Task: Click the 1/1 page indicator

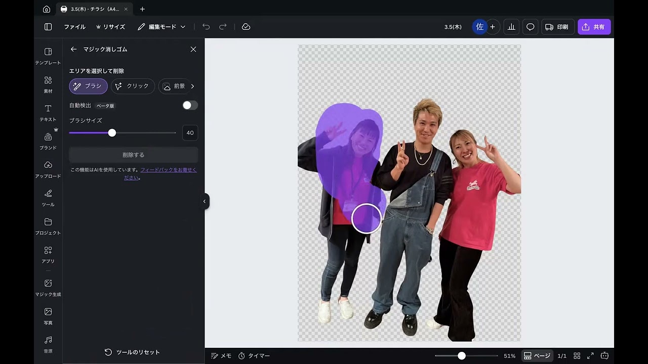Action: pyautogui.click(x=562, y=356)
